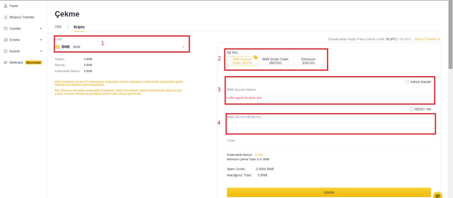Click the 50 BTC / 50 BTC limit text

399,39
